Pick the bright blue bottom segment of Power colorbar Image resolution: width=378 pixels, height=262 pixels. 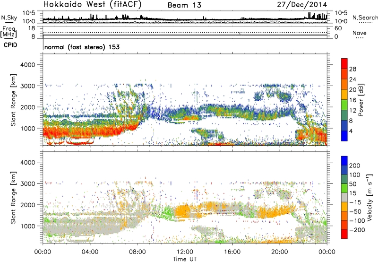pyautogui.click(x=344, y=136)
